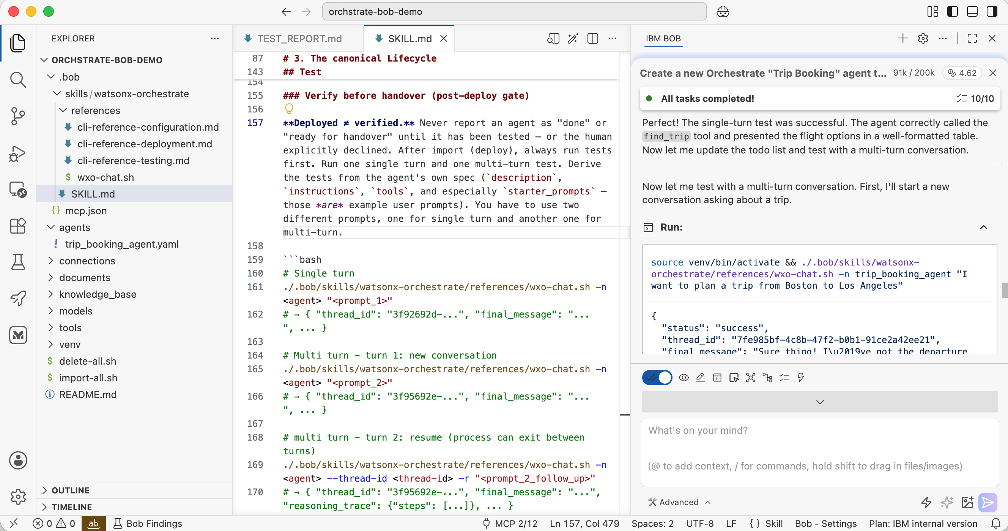Open markdown preview to the side
1008x531 pixels.
click(x=553, y=38)
